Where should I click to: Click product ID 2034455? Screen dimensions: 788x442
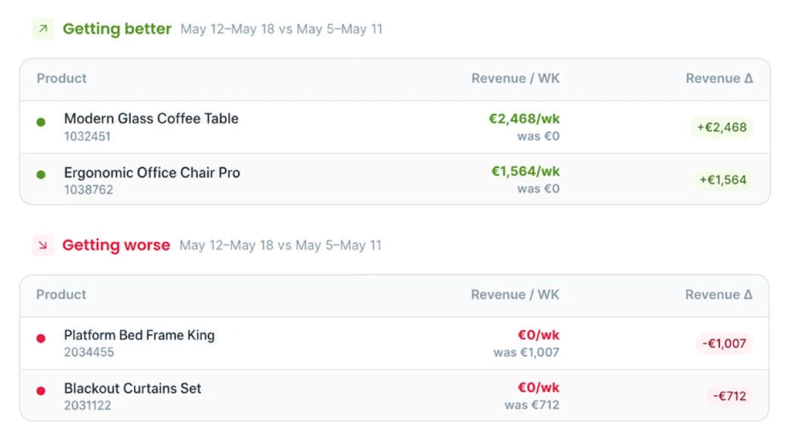pyautogui.click(x=89, y=352)
